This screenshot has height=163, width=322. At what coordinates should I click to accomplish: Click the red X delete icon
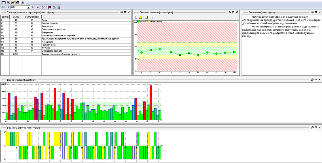tap(44, 7)
